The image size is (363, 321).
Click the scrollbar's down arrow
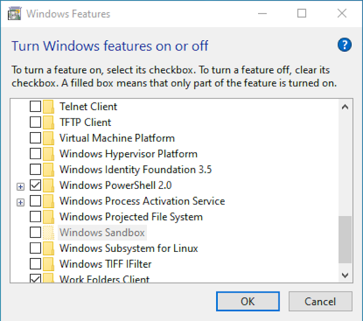click(345, 275)
